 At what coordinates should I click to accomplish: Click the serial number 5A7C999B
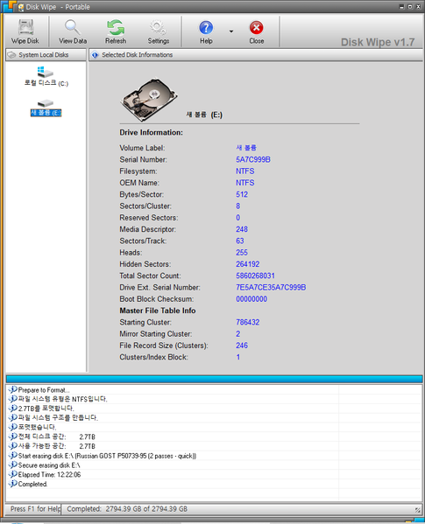[253, 160]
